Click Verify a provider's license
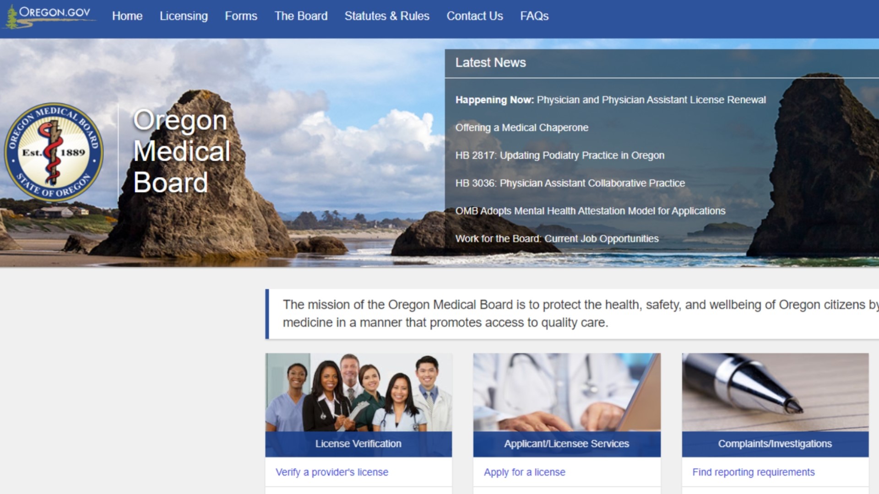This screenshot has width=879, height=494. (331, 472)
